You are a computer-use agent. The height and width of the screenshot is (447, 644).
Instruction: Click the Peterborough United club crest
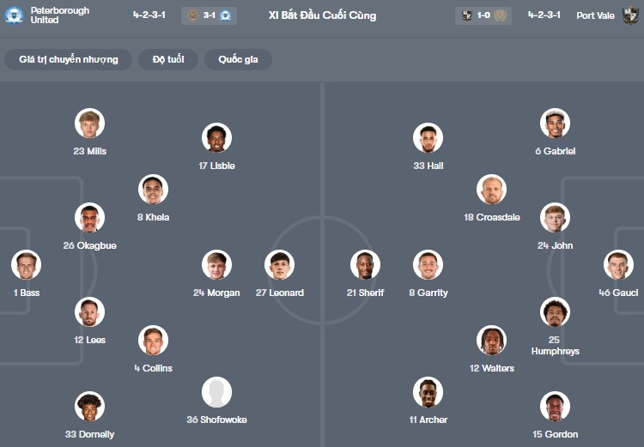14,15
